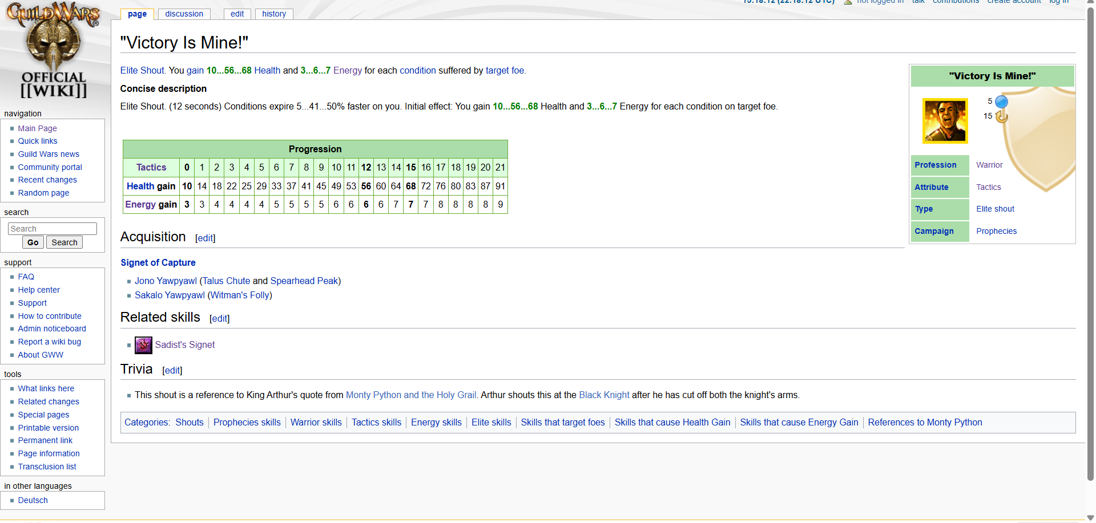Open Related changes tool
Image resolution: width=1096 pixels, height=523 pixels.
49,402
